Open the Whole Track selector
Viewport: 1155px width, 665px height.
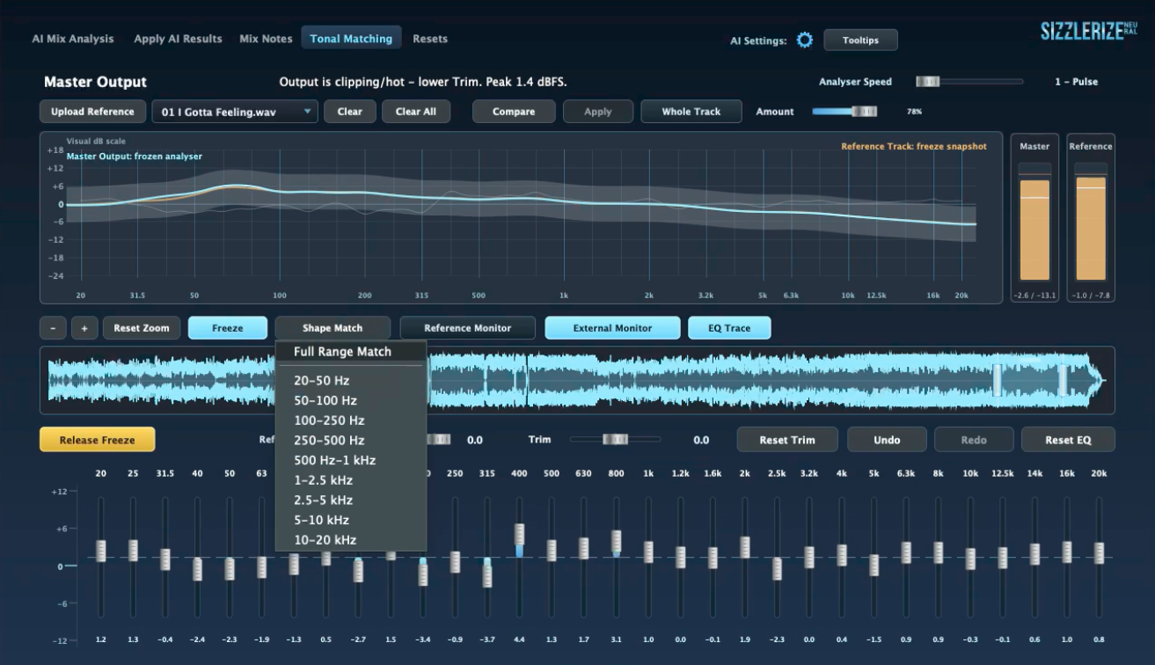click(x=691, y=112)
